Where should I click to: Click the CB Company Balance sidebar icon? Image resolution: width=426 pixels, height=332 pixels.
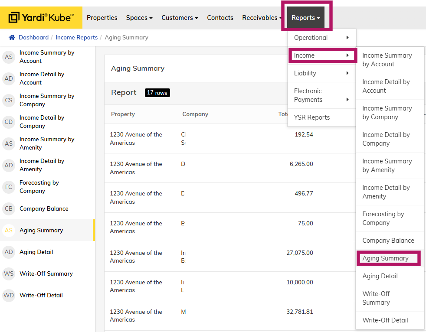[9, 208]
